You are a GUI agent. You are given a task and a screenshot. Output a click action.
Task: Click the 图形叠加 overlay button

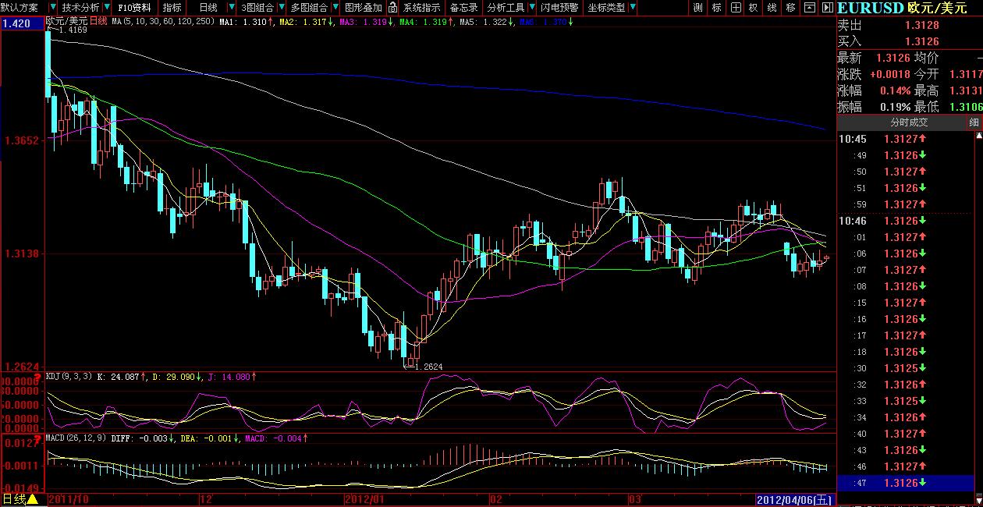pos(364,7)
